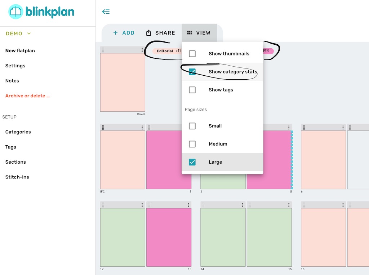Open the three-dot menu on the Cover page
Viewport: 369px width, 275px height.
pos(142,49)
